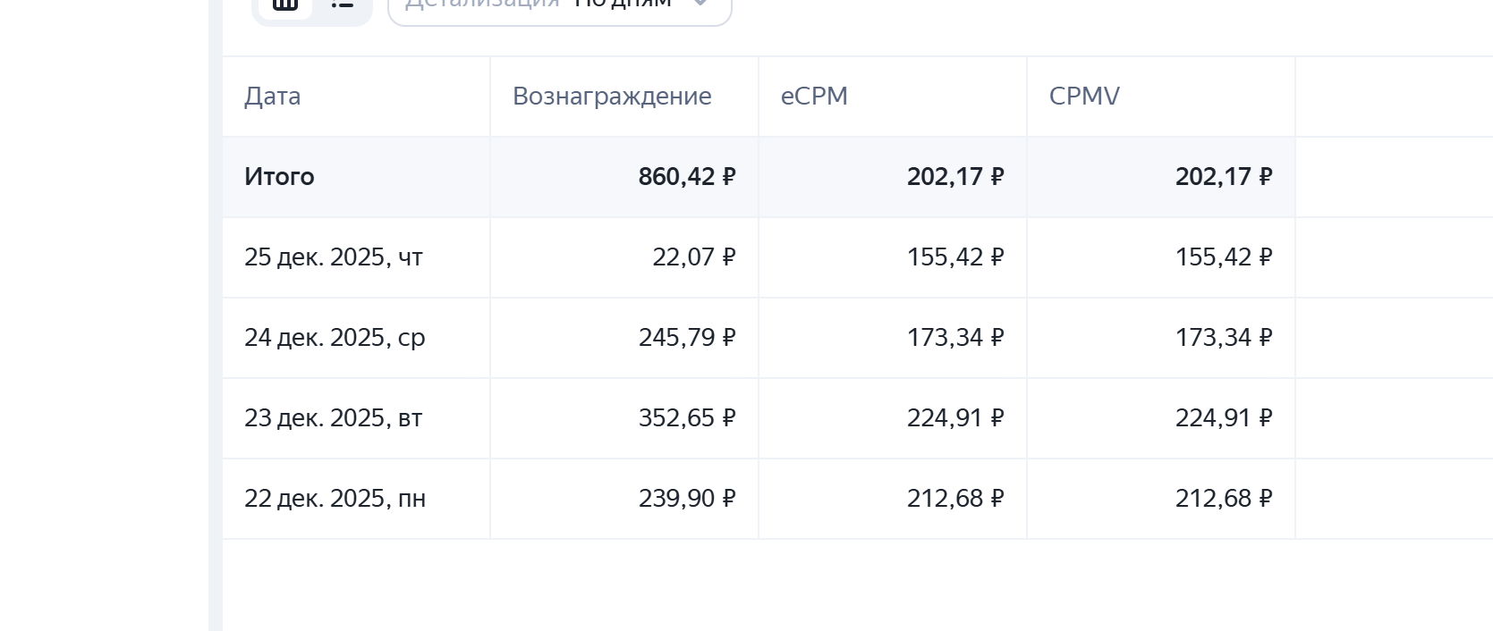This screenshot has height=631, width=1493.
Task: Click the 245,79 ₽ reward cell
Action: pos(686,338)
